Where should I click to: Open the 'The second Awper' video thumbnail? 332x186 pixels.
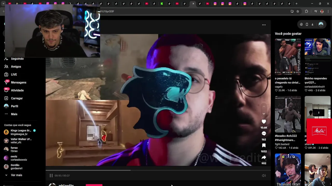point(288,170)
